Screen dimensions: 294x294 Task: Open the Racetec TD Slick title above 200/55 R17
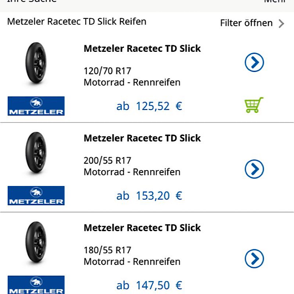point(142,138)
